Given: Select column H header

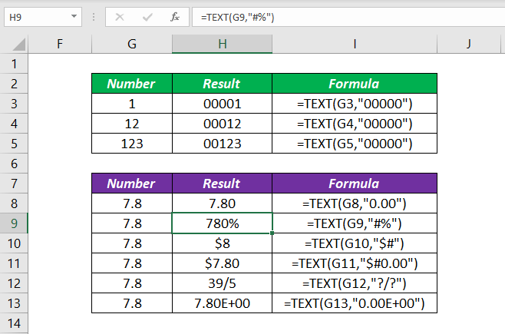Looking at the screenshot, I should click(222, 45).
